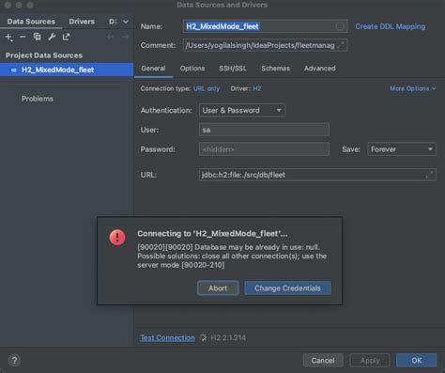The width and height of the screenshot is (445, 373).
Task: Click Create DDL Mapping link
Action: tap(391, 26)
